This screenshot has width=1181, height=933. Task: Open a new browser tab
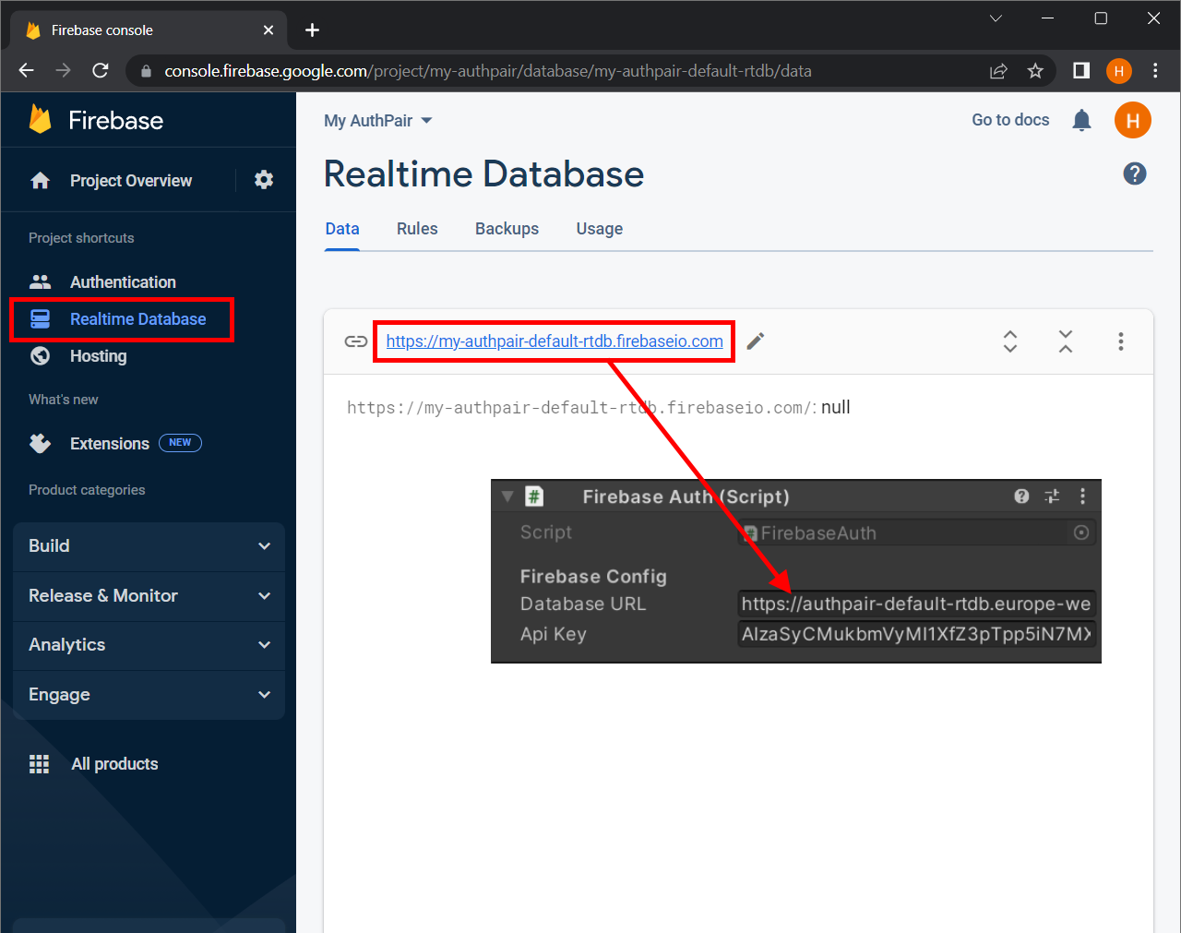tap(312, 30)
